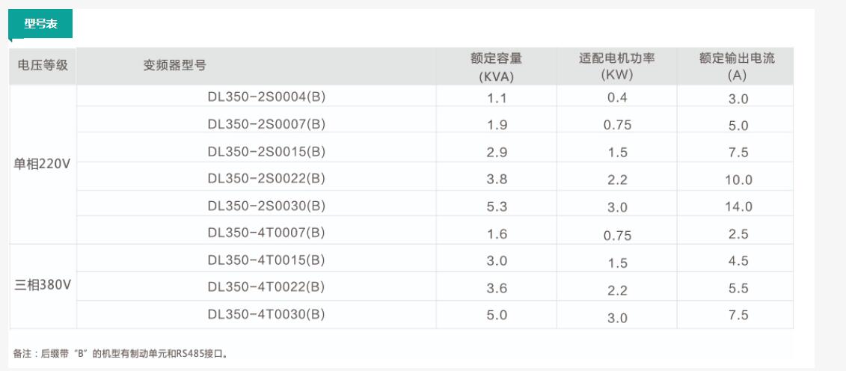Click the 适配电机功率 (KW) header
This screenshot has height=371, width=846.
(617, 66)
